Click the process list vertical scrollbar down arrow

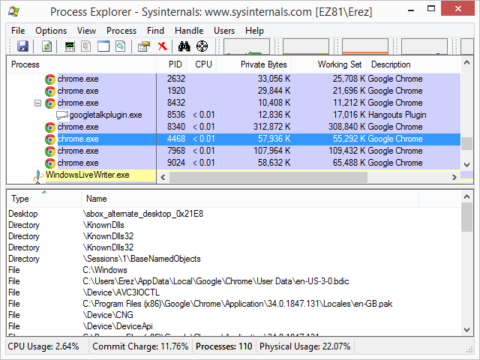point(467,164)
